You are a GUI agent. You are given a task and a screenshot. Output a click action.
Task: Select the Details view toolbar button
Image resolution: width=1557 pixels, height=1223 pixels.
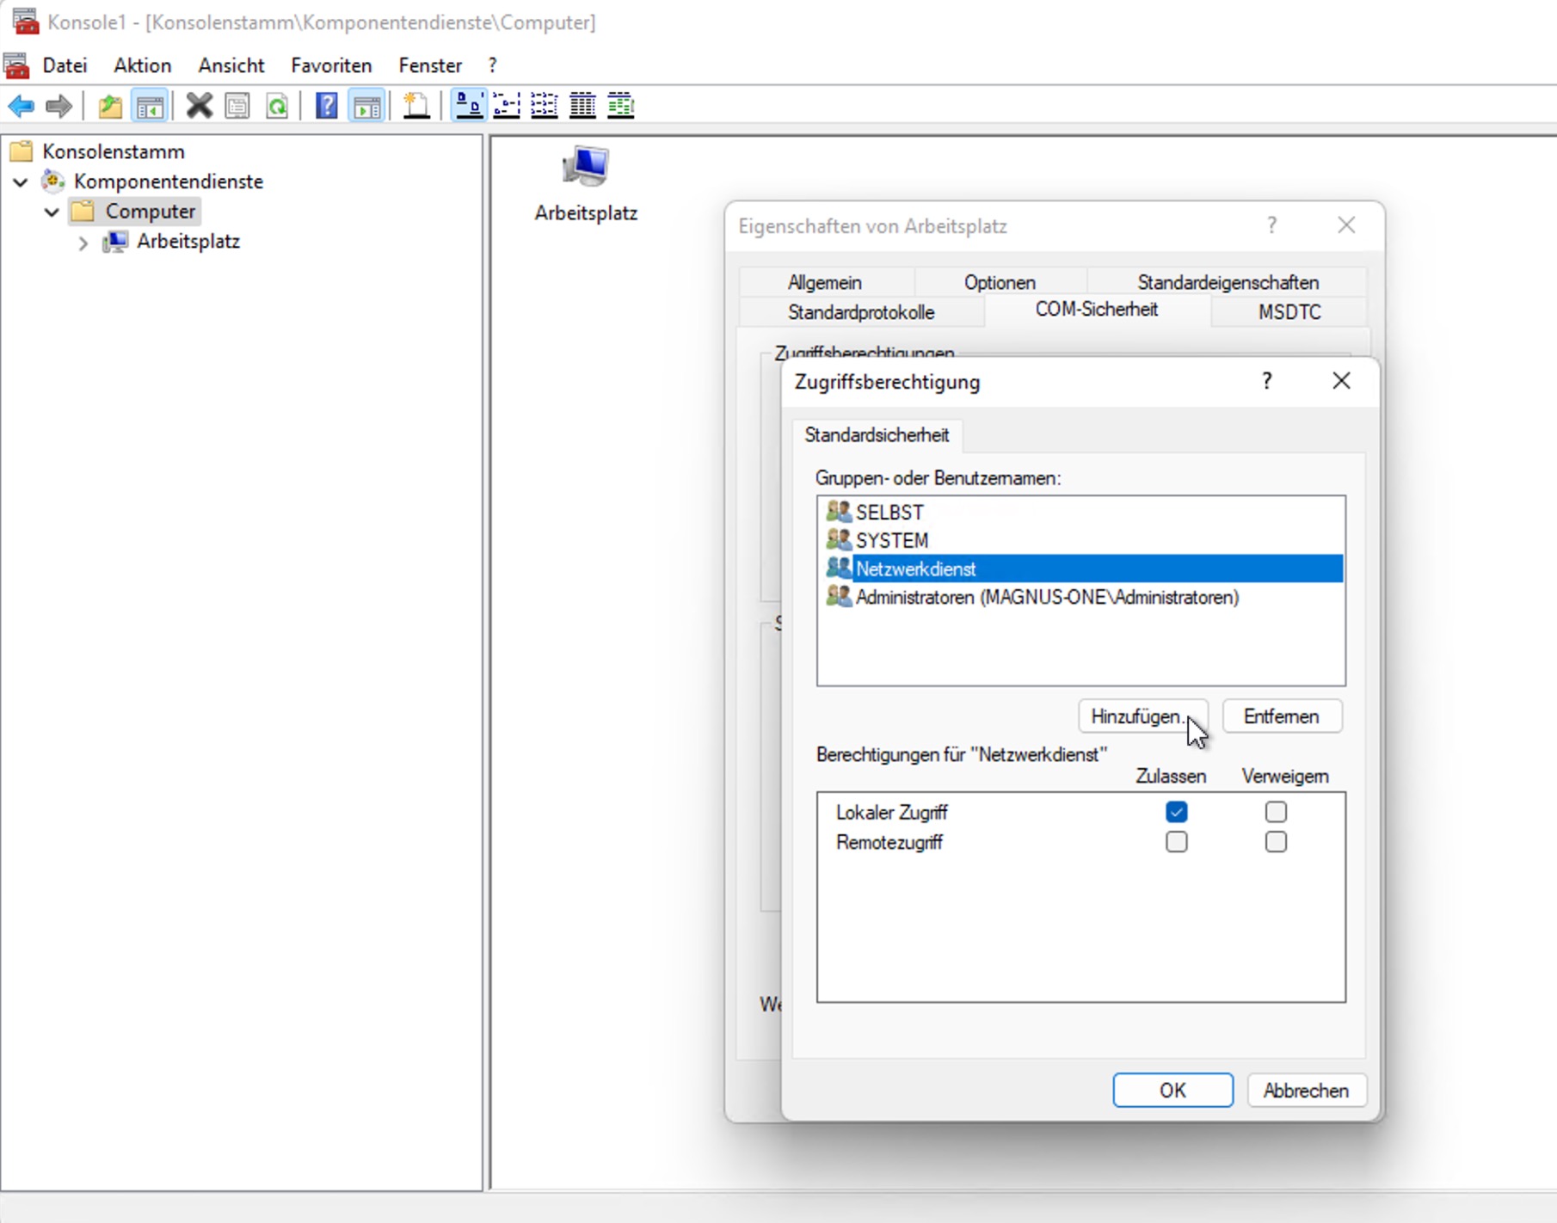582,106
